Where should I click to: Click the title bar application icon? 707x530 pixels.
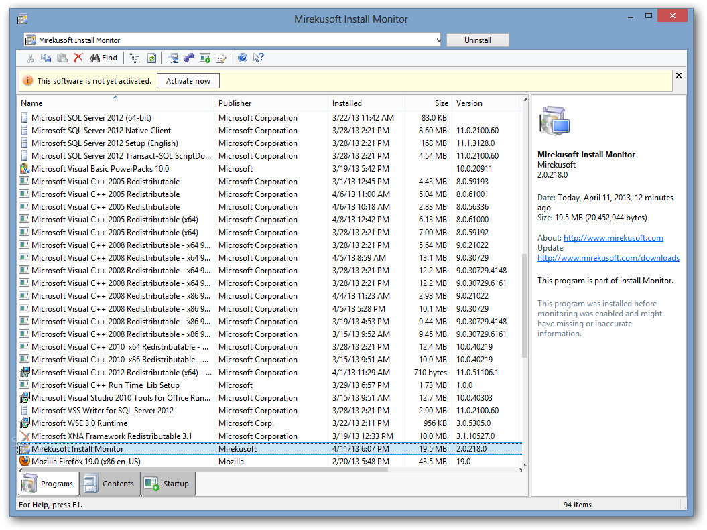pyautogui.click(x=23, y=19)
